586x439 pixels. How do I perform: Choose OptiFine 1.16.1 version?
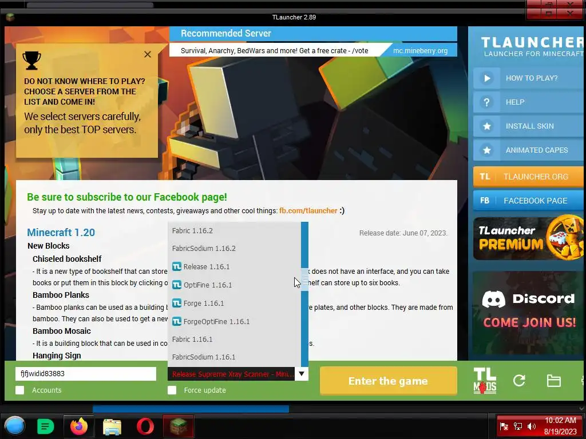(x=234, y=285)
